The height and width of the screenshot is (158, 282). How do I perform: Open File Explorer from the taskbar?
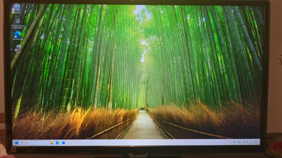(52, 143)
